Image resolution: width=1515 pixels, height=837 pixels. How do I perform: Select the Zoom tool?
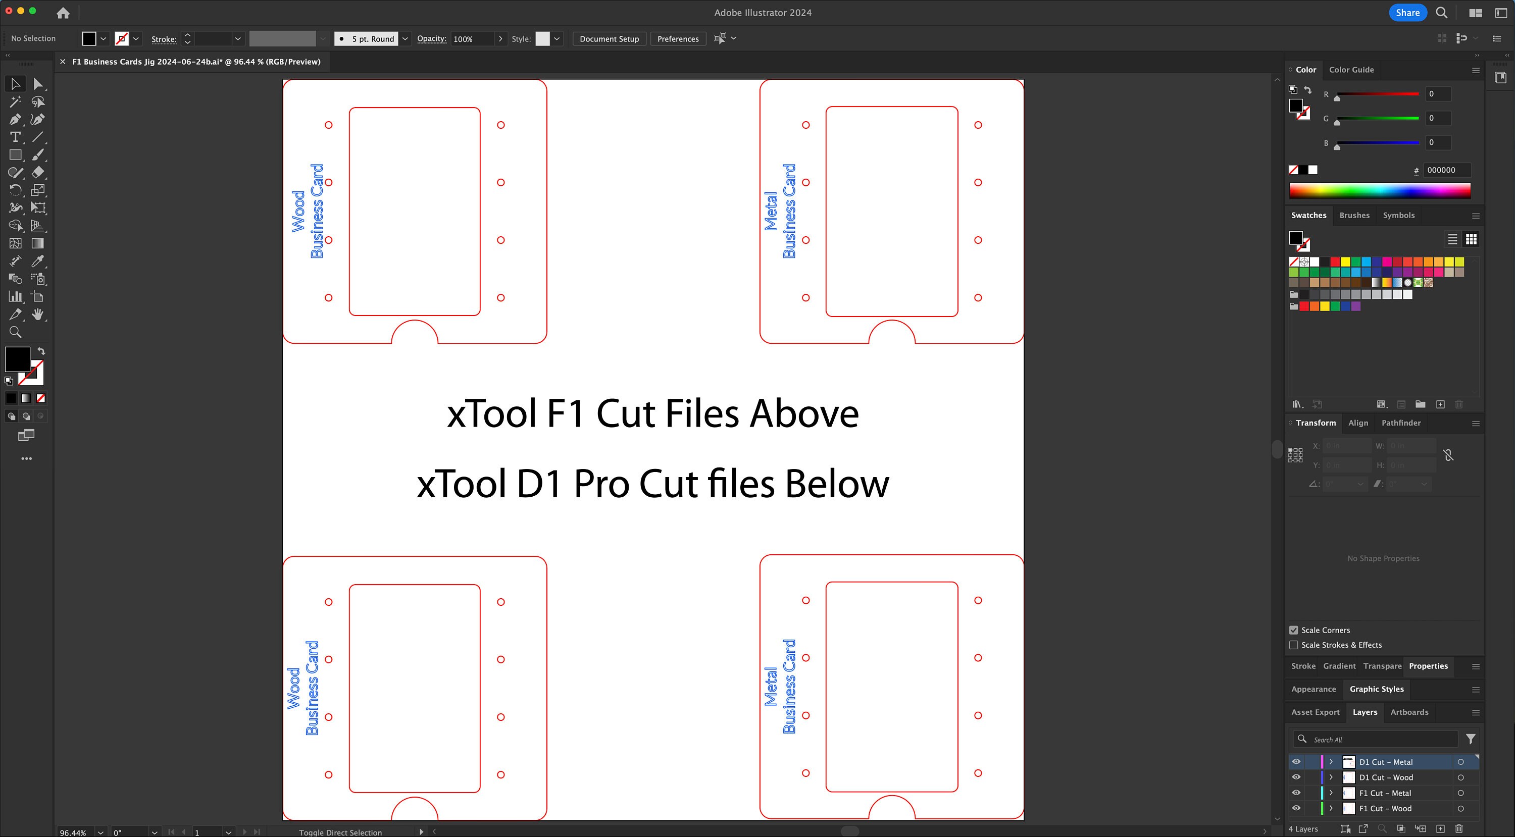pos(15,332)
